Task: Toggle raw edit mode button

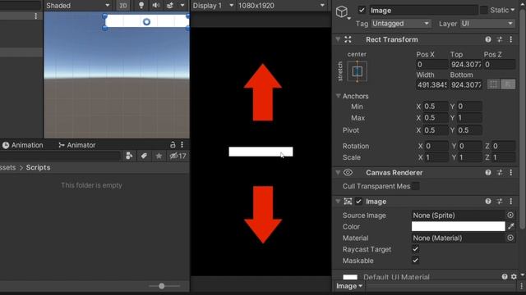Action: click(508, 84)
